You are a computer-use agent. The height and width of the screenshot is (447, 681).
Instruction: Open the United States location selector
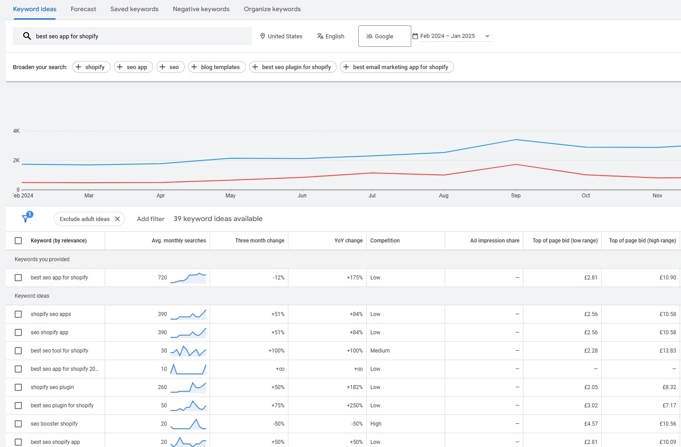pos(281,36)
